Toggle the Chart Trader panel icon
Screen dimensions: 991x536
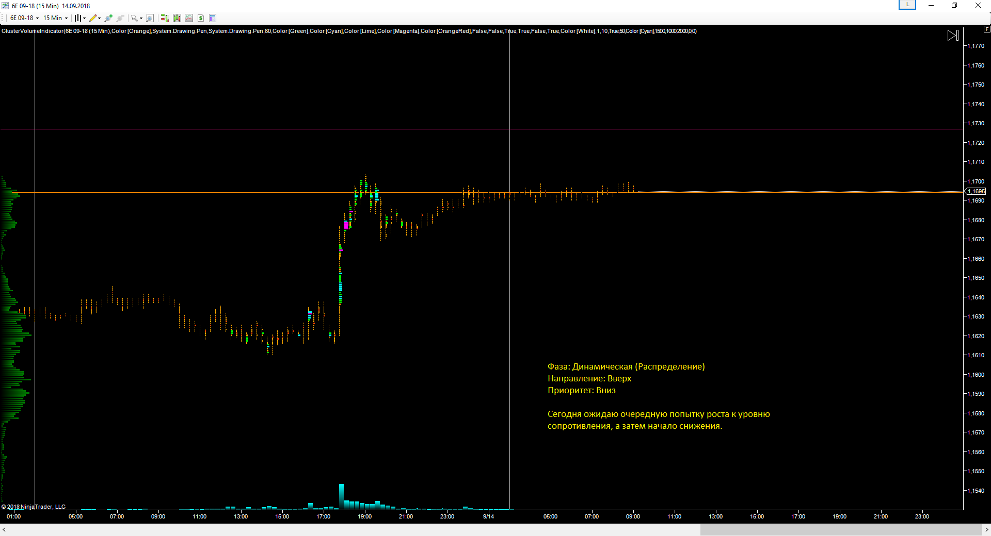pyautogui.click(x=165, y=18)
